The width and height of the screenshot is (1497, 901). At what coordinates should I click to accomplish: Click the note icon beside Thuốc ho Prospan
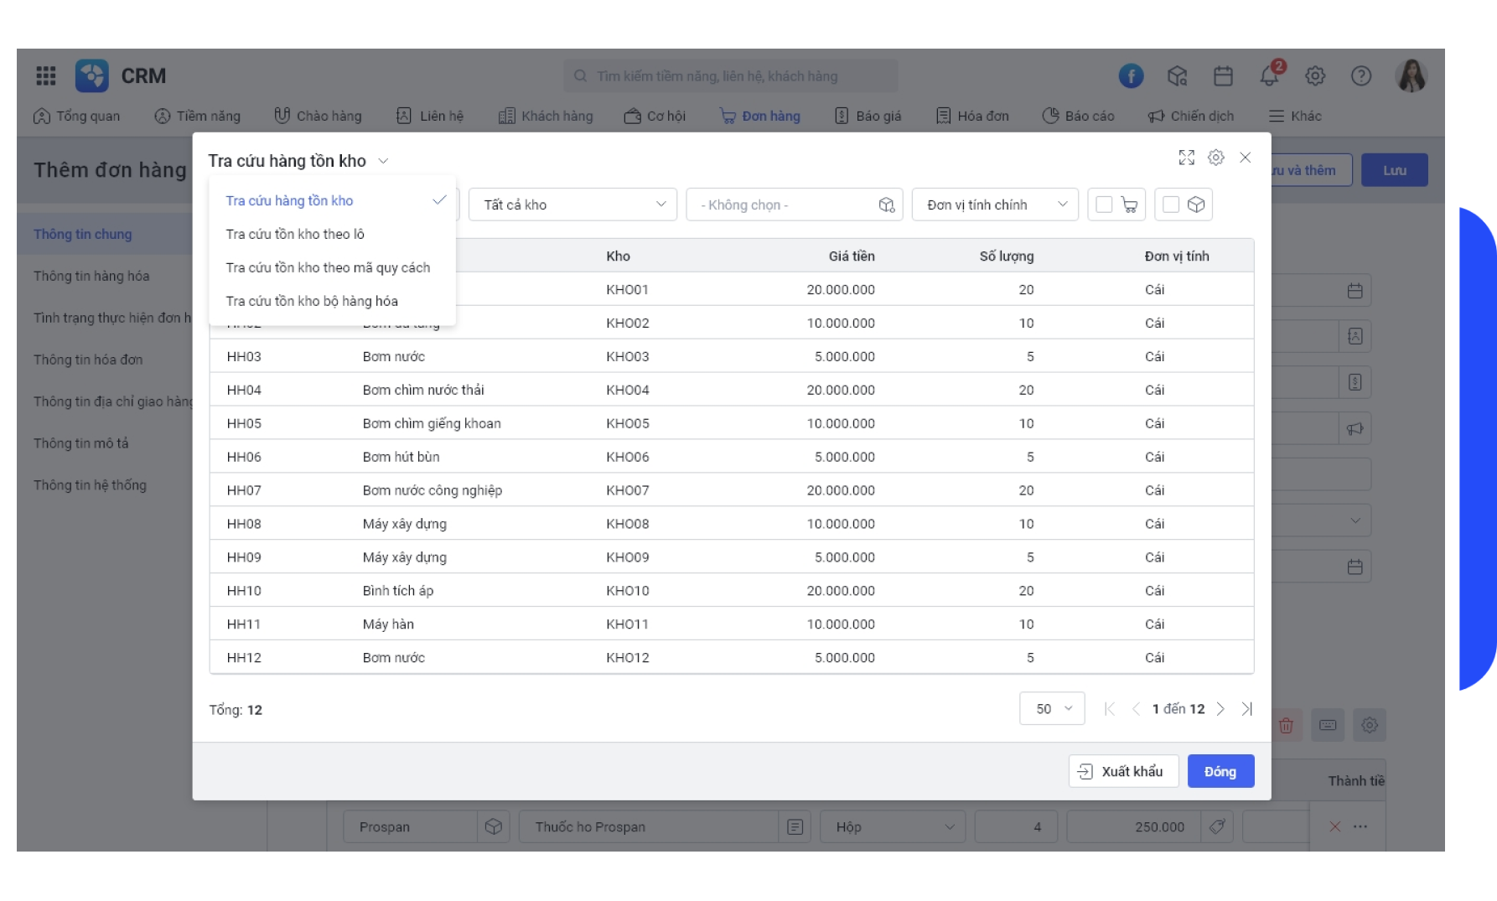pyautogui.click(x=795, y=827)
